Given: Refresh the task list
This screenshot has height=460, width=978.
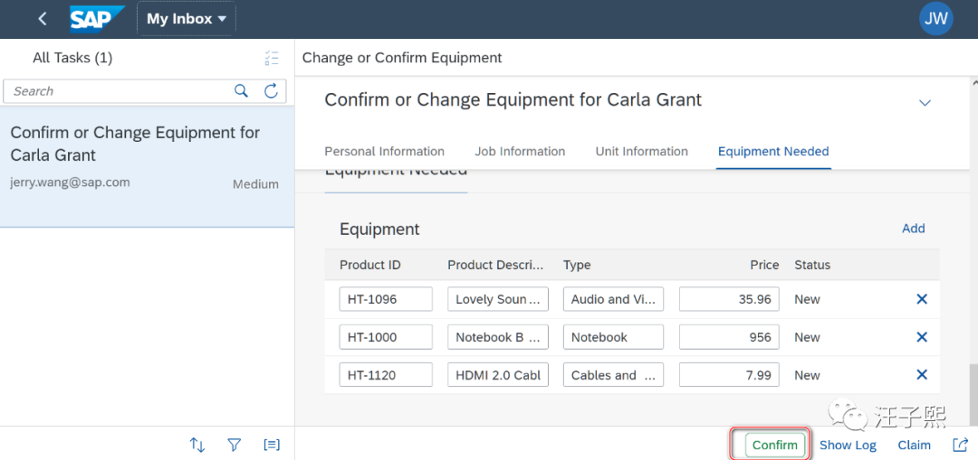Looking at the screenshot, I should (x=271, y=90).
